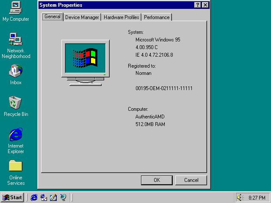Switch to the Device Manager tab
This screenshot has width=271, height=203.
[82, 17]
